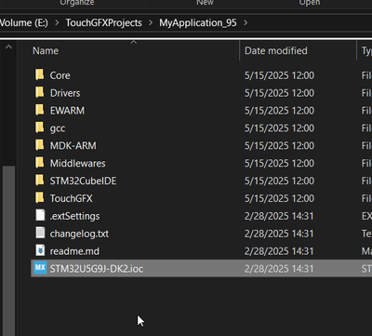Select the MDK-ARM folder name

point(73,145)
